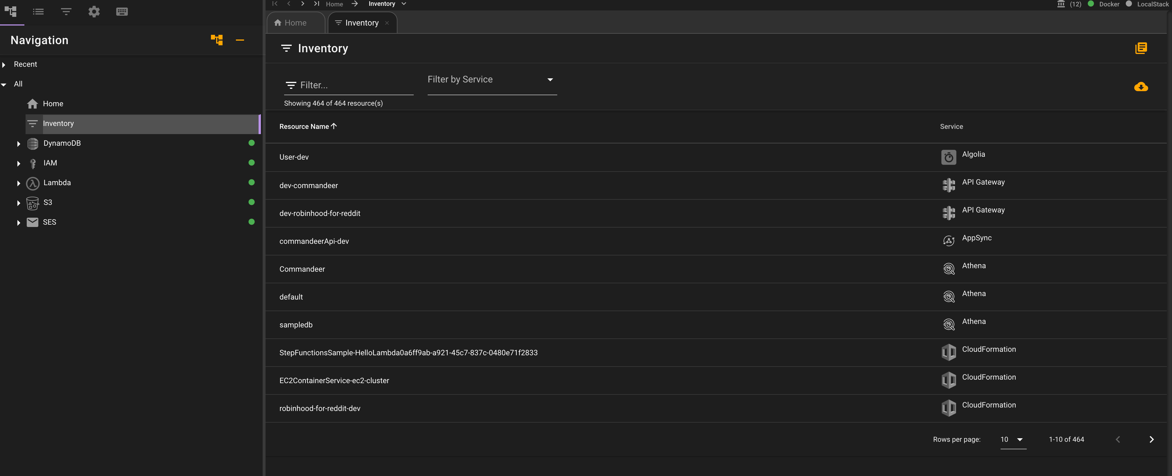1172x476 pixels.
Task: Close the Inventory tab
Action: pyautogui.click(x=387, y=23)
